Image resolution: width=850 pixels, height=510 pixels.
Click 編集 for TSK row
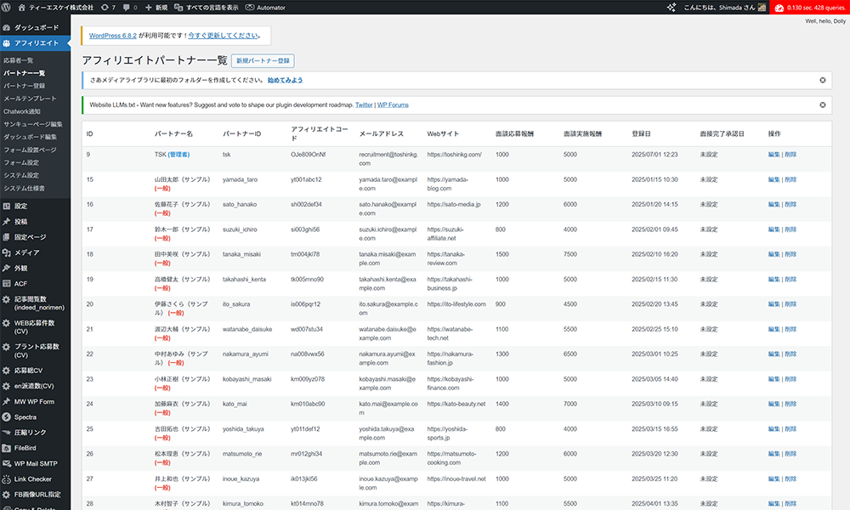773,155
